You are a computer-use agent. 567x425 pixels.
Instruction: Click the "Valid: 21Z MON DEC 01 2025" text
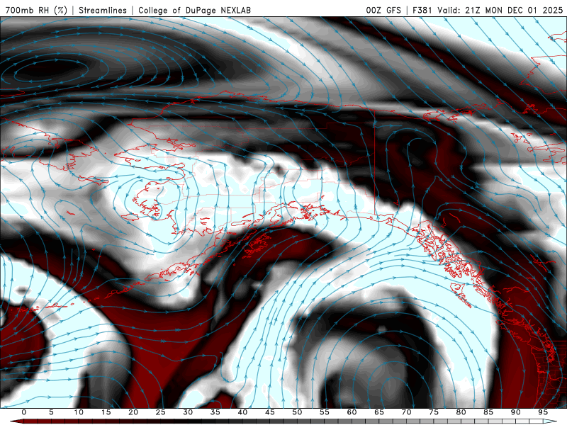(x=500, y=10)
